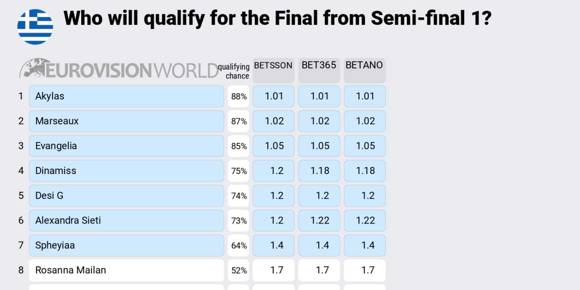580x290 pixels.
Task: Open Rosanna Mailan's entry
Action: coord(126,270)
